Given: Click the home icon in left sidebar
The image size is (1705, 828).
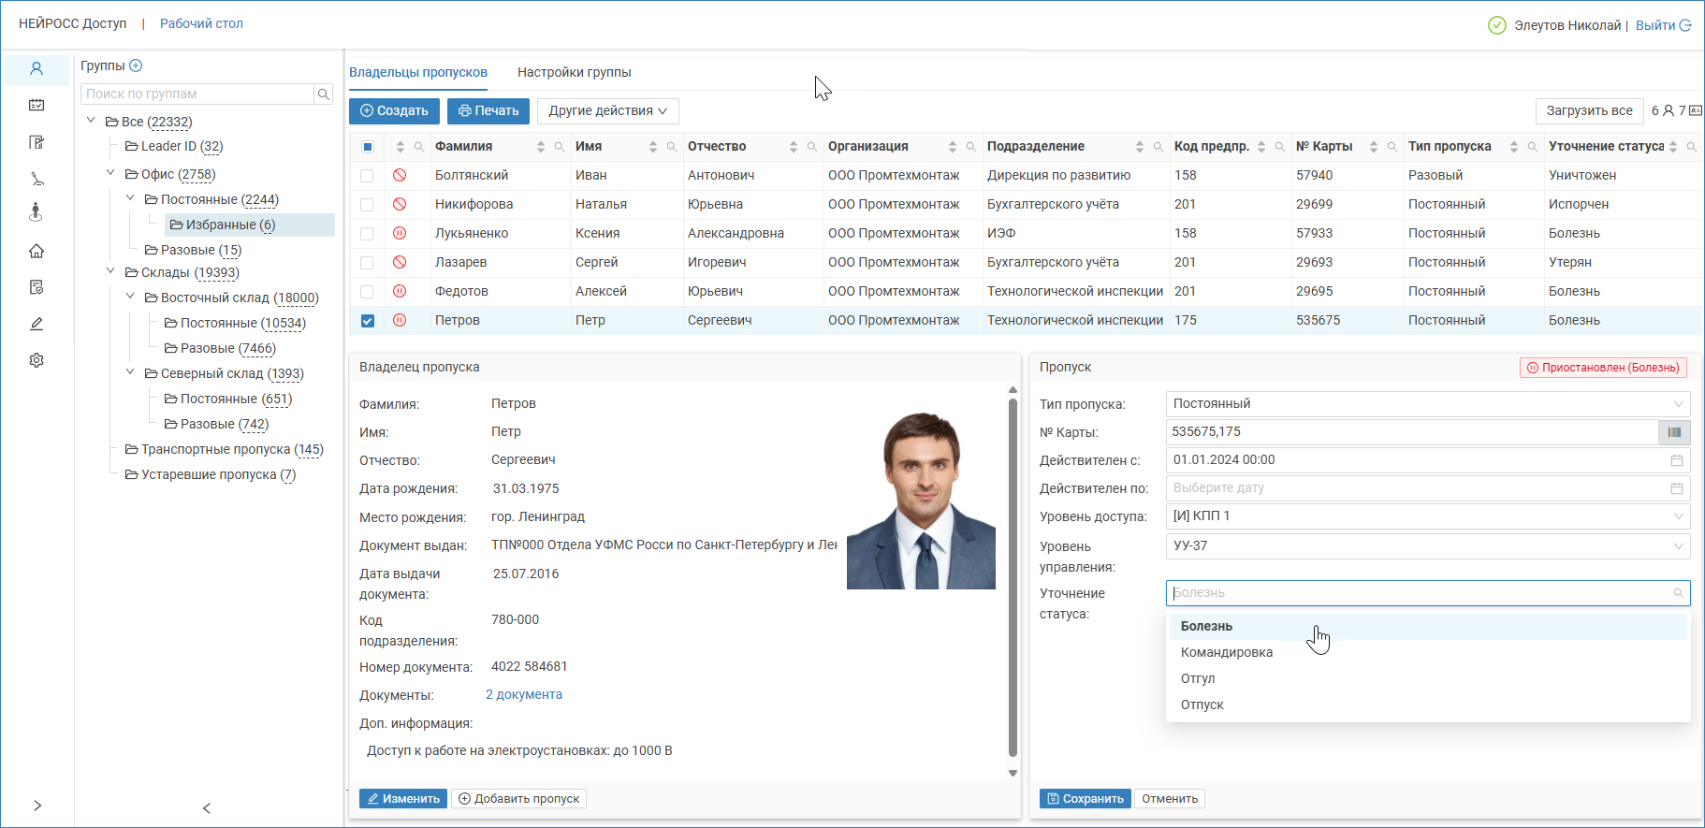Looking at the screenshot, I should pyautogui.click(x=36, y=251).
